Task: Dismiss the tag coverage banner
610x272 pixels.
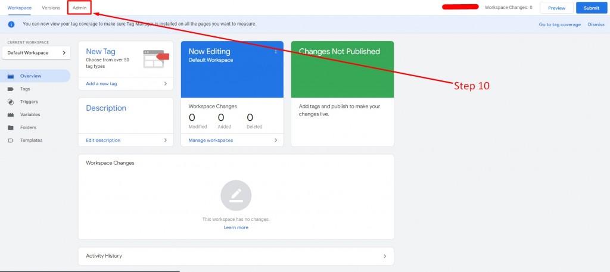Action: (x=596, y=24)
